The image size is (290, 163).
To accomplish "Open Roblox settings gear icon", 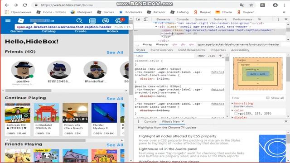I will coord(118,21).
